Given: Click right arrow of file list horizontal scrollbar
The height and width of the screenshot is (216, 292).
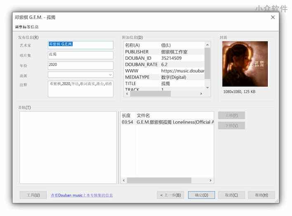Looking at the screenshot, I should [210, 180].
